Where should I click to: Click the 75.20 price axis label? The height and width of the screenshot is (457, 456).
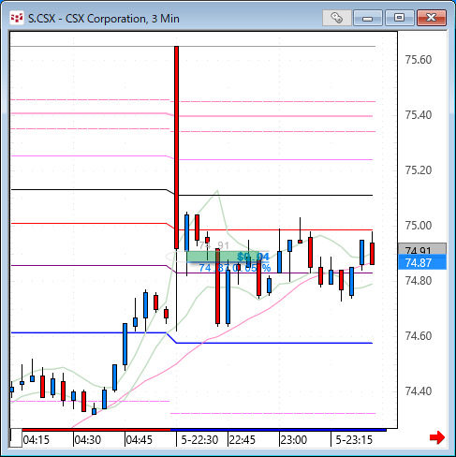(x=419, y=170)
